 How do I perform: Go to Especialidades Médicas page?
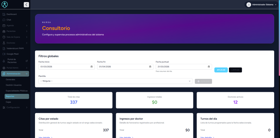click(17, 91)
